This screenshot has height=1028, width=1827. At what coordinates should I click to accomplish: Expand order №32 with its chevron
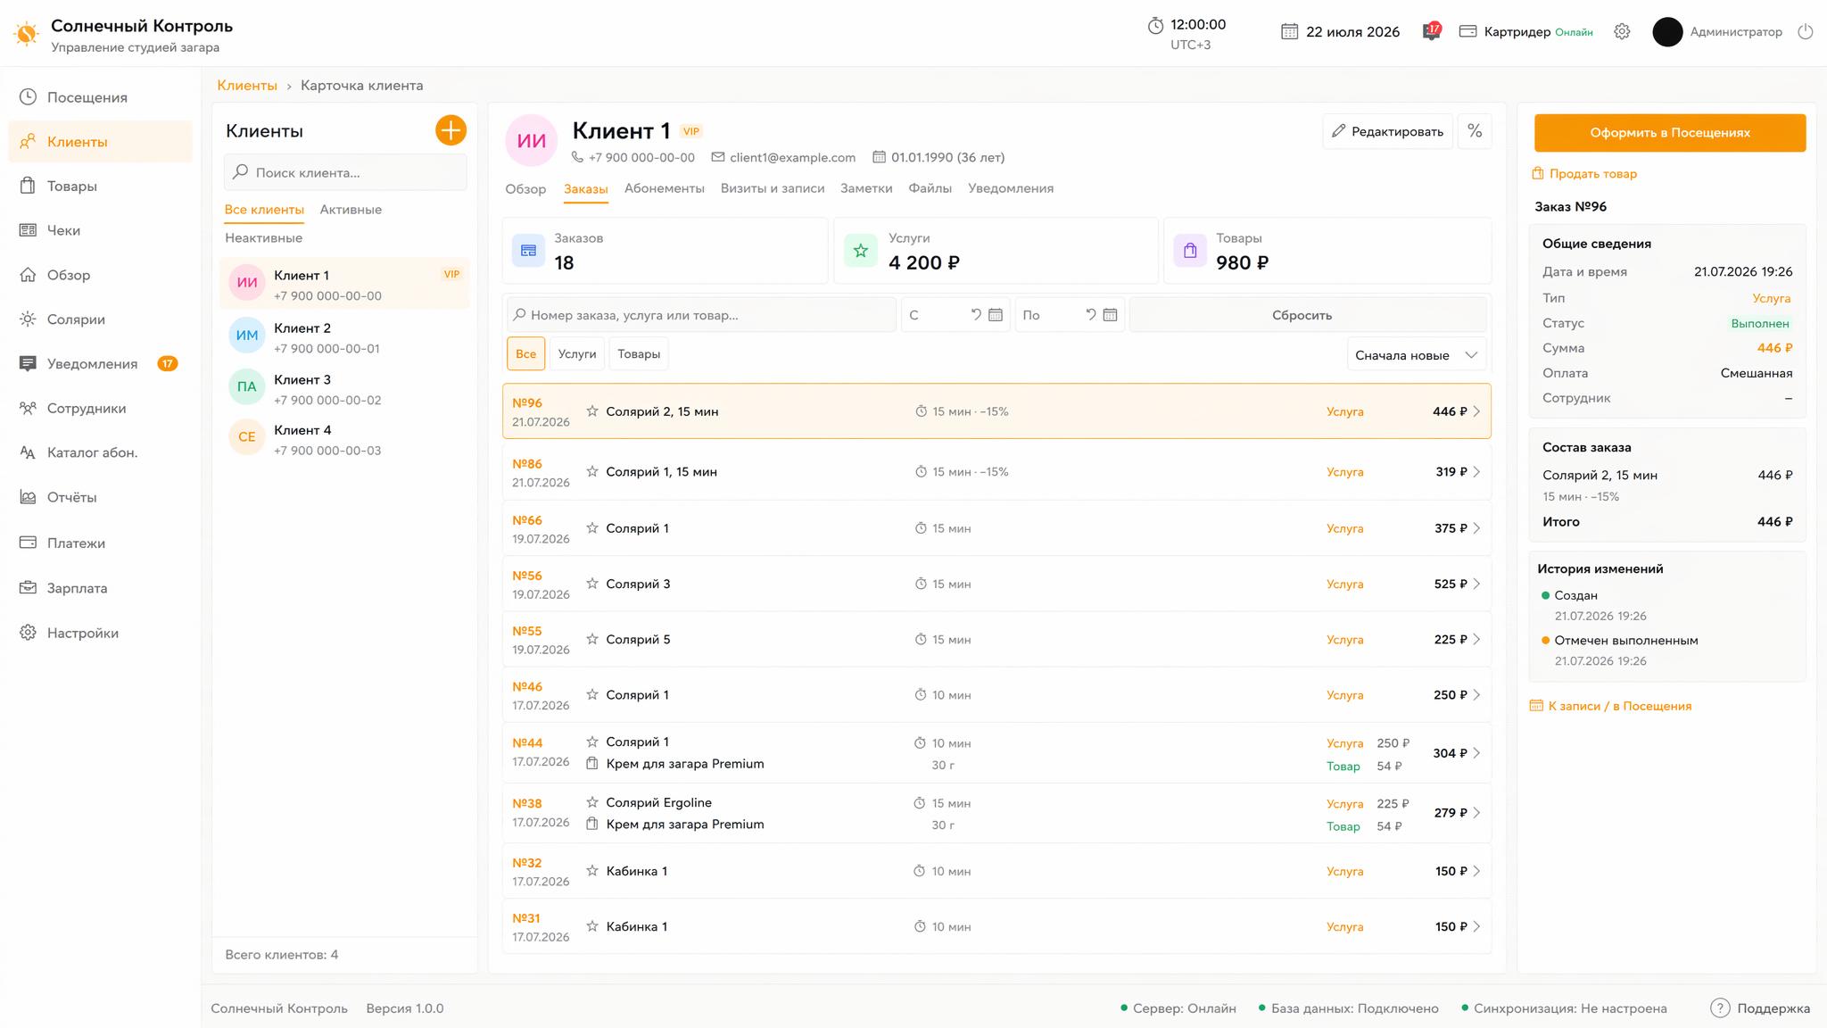pos(1476,871)
